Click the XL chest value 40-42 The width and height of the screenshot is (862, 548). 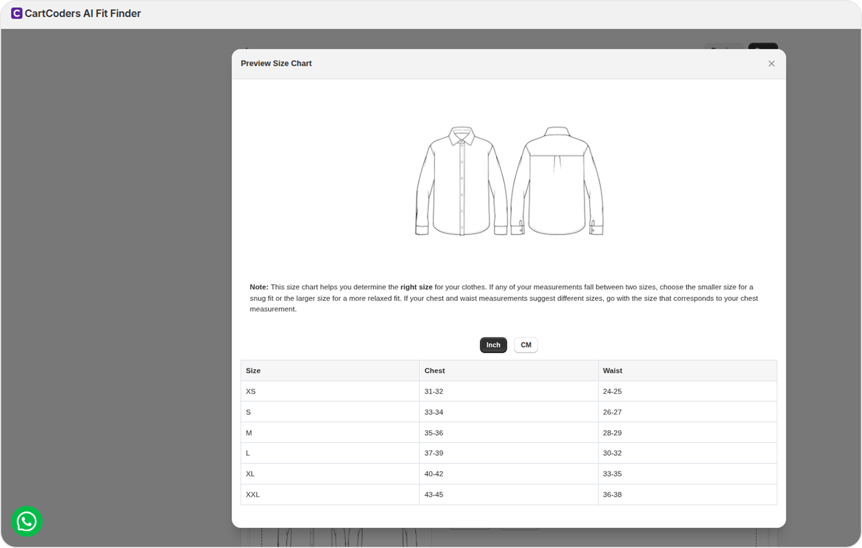coord(433,474)
